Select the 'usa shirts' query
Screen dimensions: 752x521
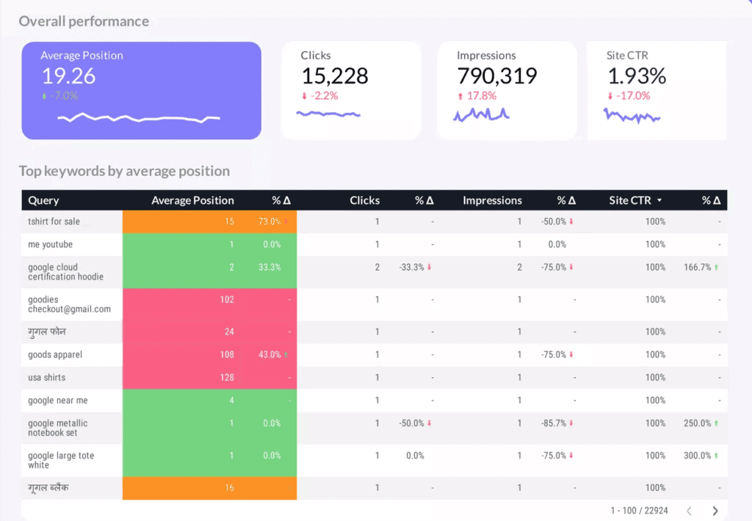(46, 378)
